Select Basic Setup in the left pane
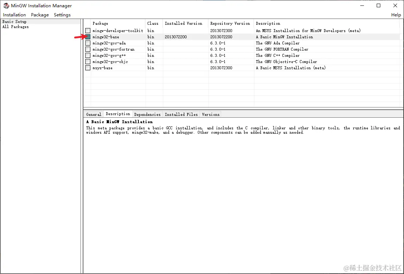Screen dimensions: 404x274 pyautogui.click(x=15, y=21)
